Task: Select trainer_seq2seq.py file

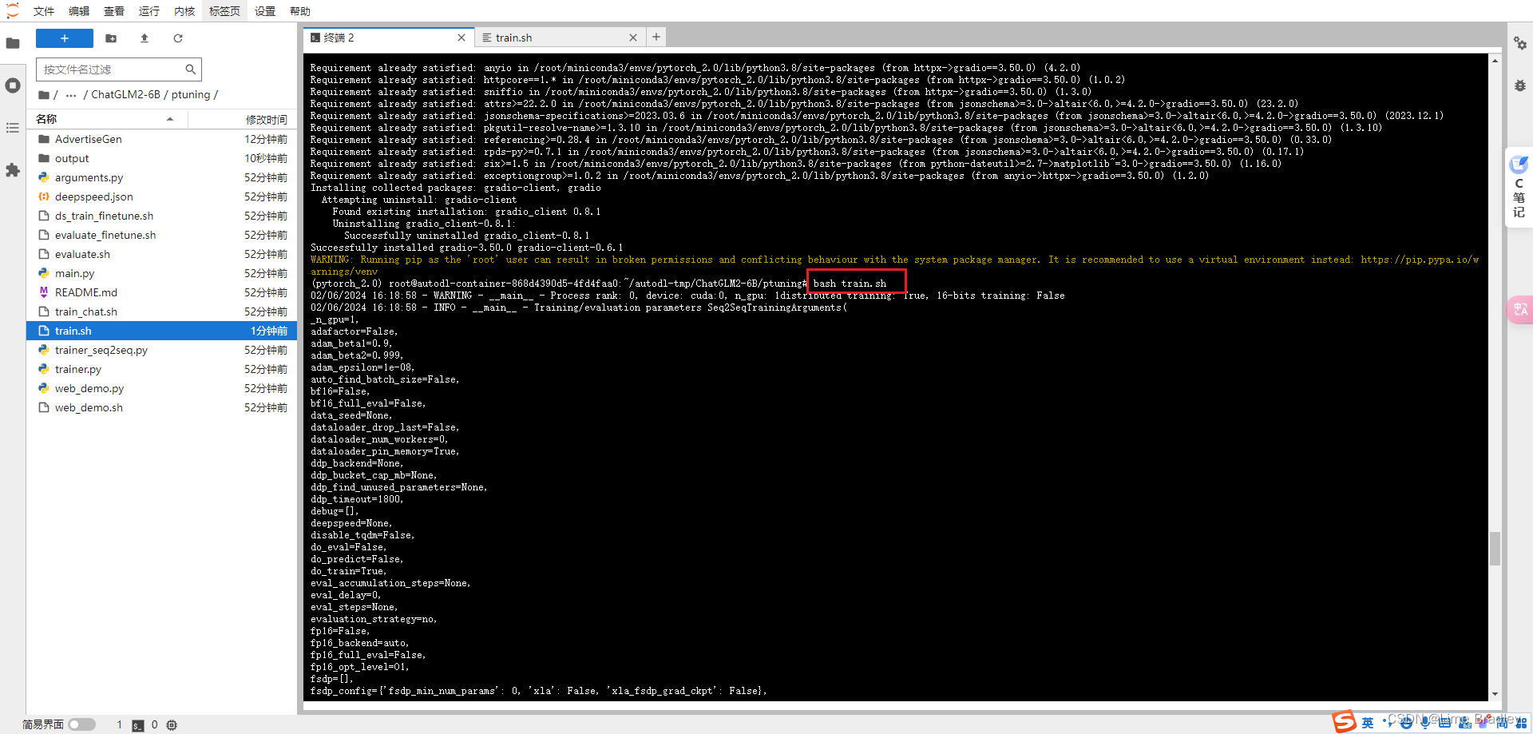Action: (163, 350)
